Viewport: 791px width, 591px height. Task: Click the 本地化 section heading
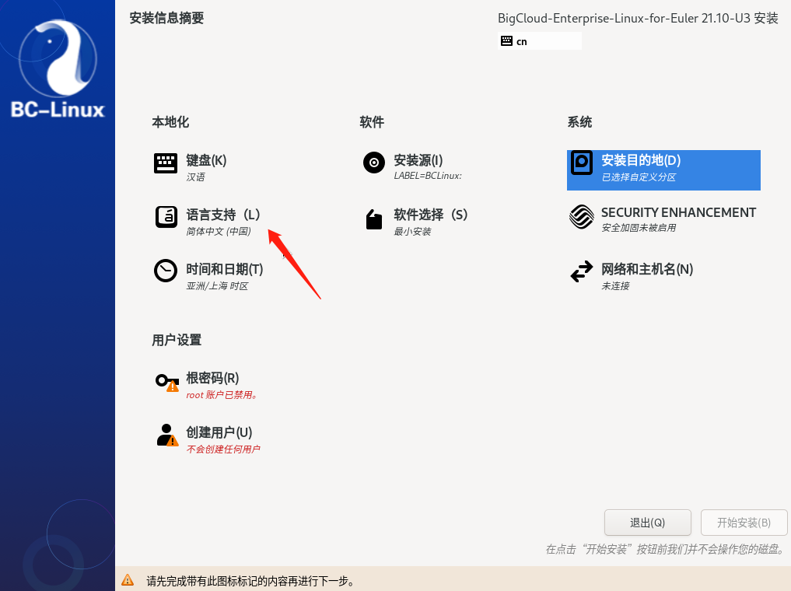[x=170, y=122]
